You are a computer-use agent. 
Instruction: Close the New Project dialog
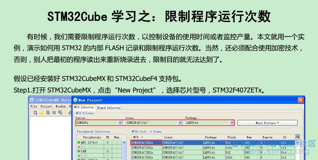pyautogui.click(x=301, y=100)
